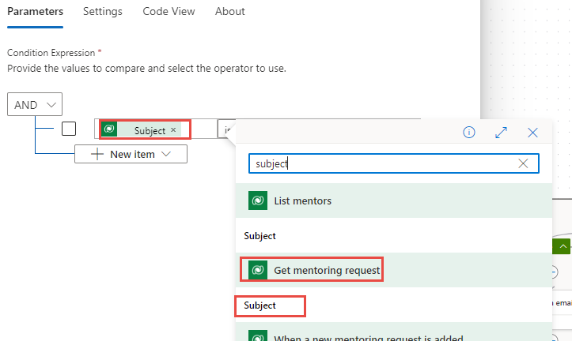Screen dimensions: 572x341
Task: Open the AND operator dropdown
Action: click(35, 105)
